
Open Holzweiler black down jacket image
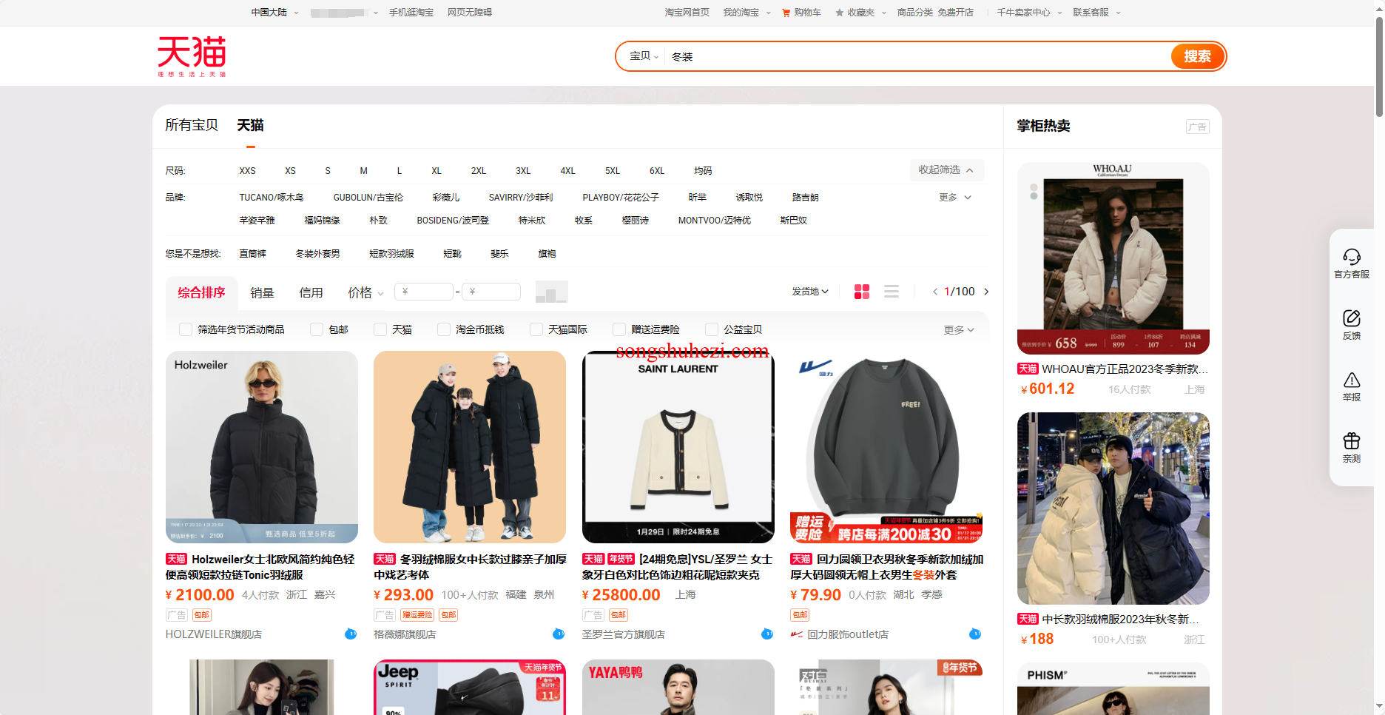point(262,447)
